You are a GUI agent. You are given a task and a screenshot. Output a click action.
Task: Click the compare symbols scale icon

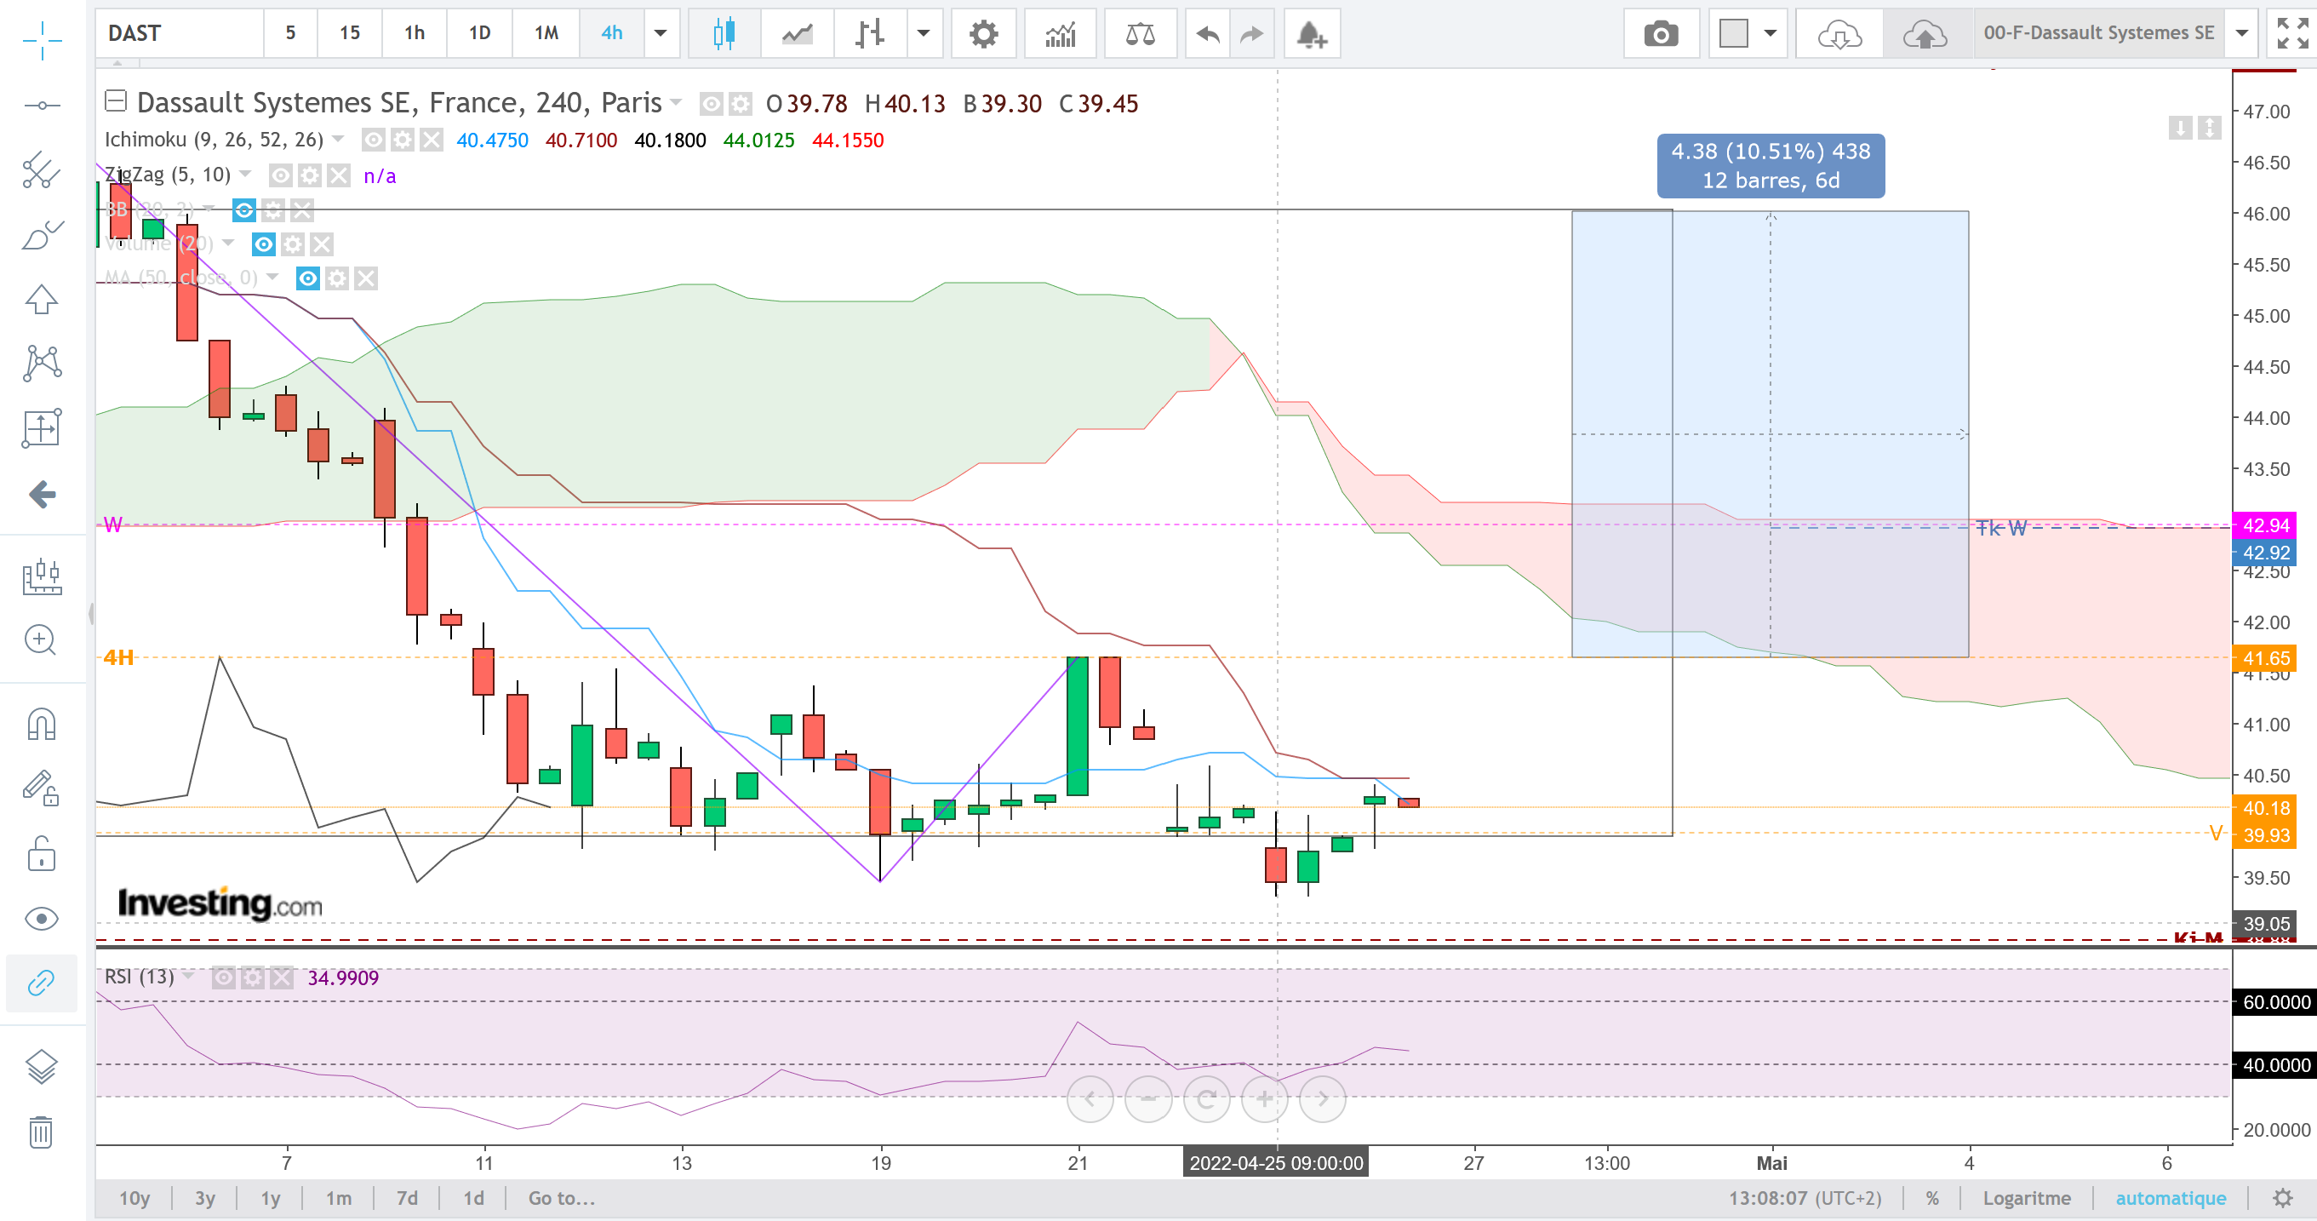[x=1140, y=34]
